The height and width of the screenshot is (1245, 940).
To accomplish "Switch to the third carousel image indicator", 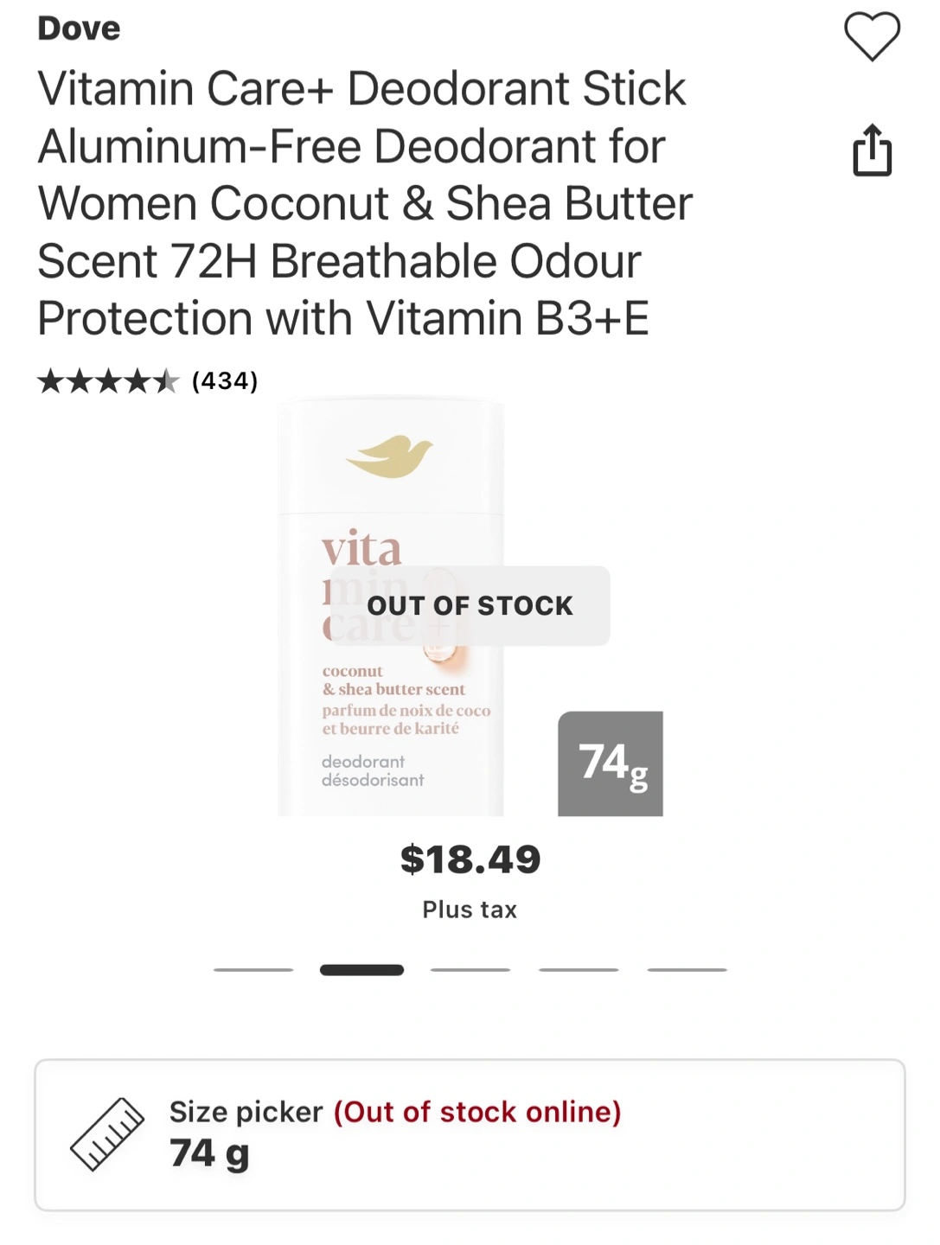I will click(470, 970).
